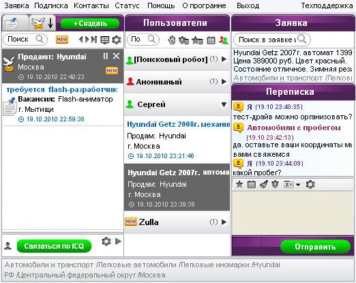Open the Контакты menu
The width and height of the screenshot is (356, 283).
point(91,5)
